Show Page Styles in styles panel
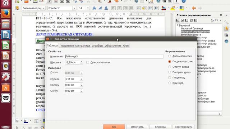 [x=191, y=20]
